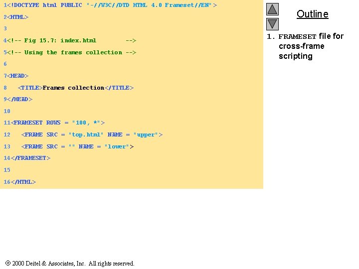The height and width of the screenshot is (269, 359).
Task: Click the title text 'Frames collection'
Action: coord(73,88)
